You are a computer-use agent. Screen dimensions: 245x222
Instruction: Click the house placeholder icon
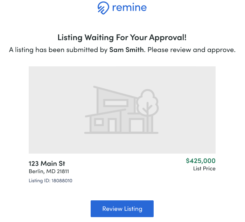[121, 110]
